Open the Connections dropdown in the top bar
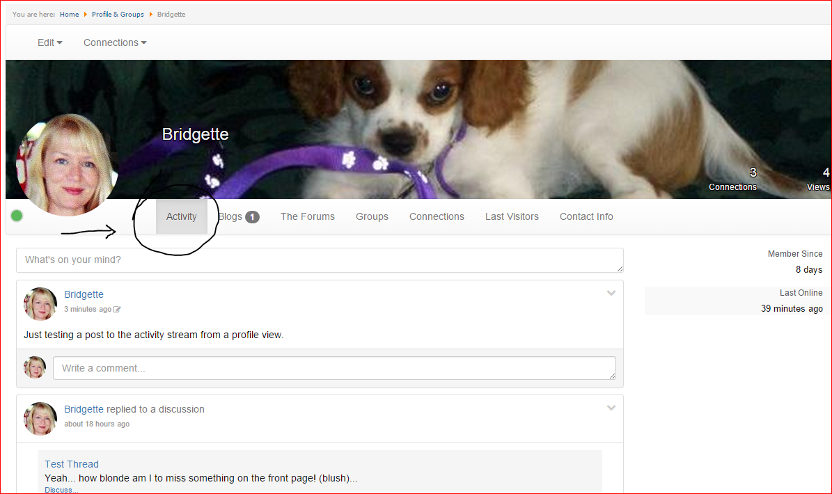The image size is (832, 494). pos(115,42)
